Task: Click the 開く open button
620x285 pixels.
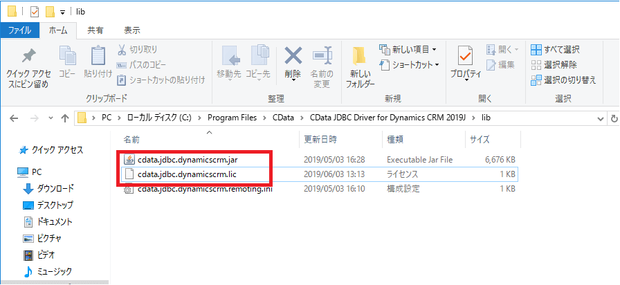Action: click(502, 50)
